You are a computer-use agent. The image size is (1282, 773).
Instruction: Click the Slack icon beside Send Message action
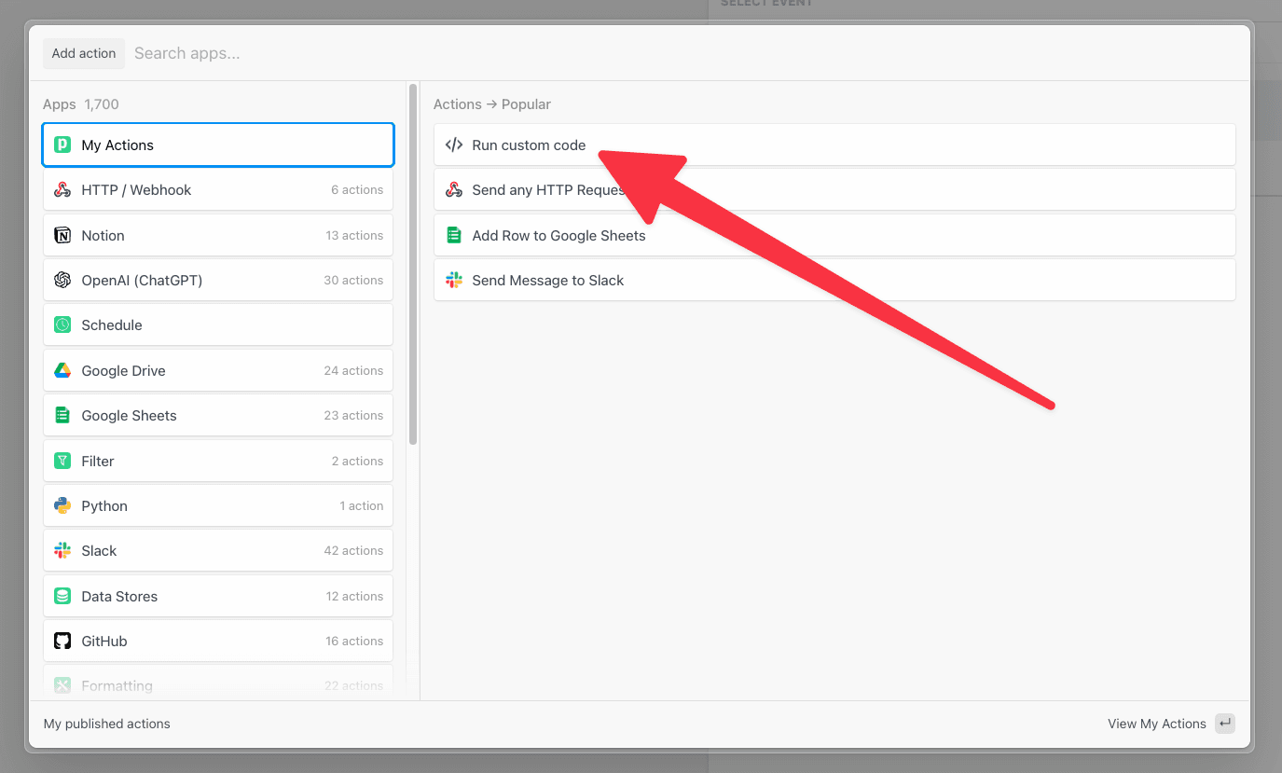[x=454, y=280]
